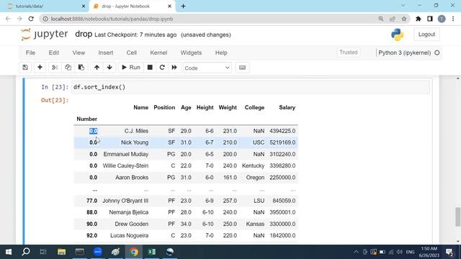Screen dimensions: 461x259
Task: Open Excel from the taskbar
Action: click(x=152, y=252)
